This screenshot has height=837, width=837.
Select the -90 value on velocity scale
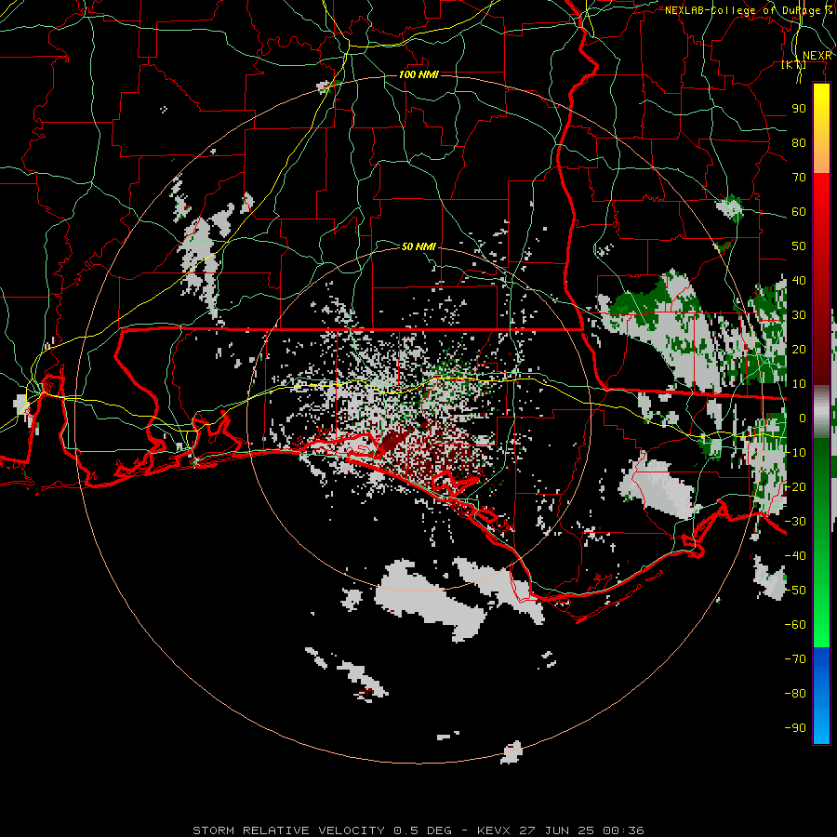pos(795,728)
